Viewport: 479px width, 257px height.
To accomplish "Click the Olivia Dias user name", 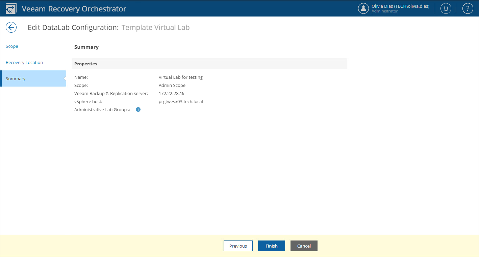I will click(400, 6).
